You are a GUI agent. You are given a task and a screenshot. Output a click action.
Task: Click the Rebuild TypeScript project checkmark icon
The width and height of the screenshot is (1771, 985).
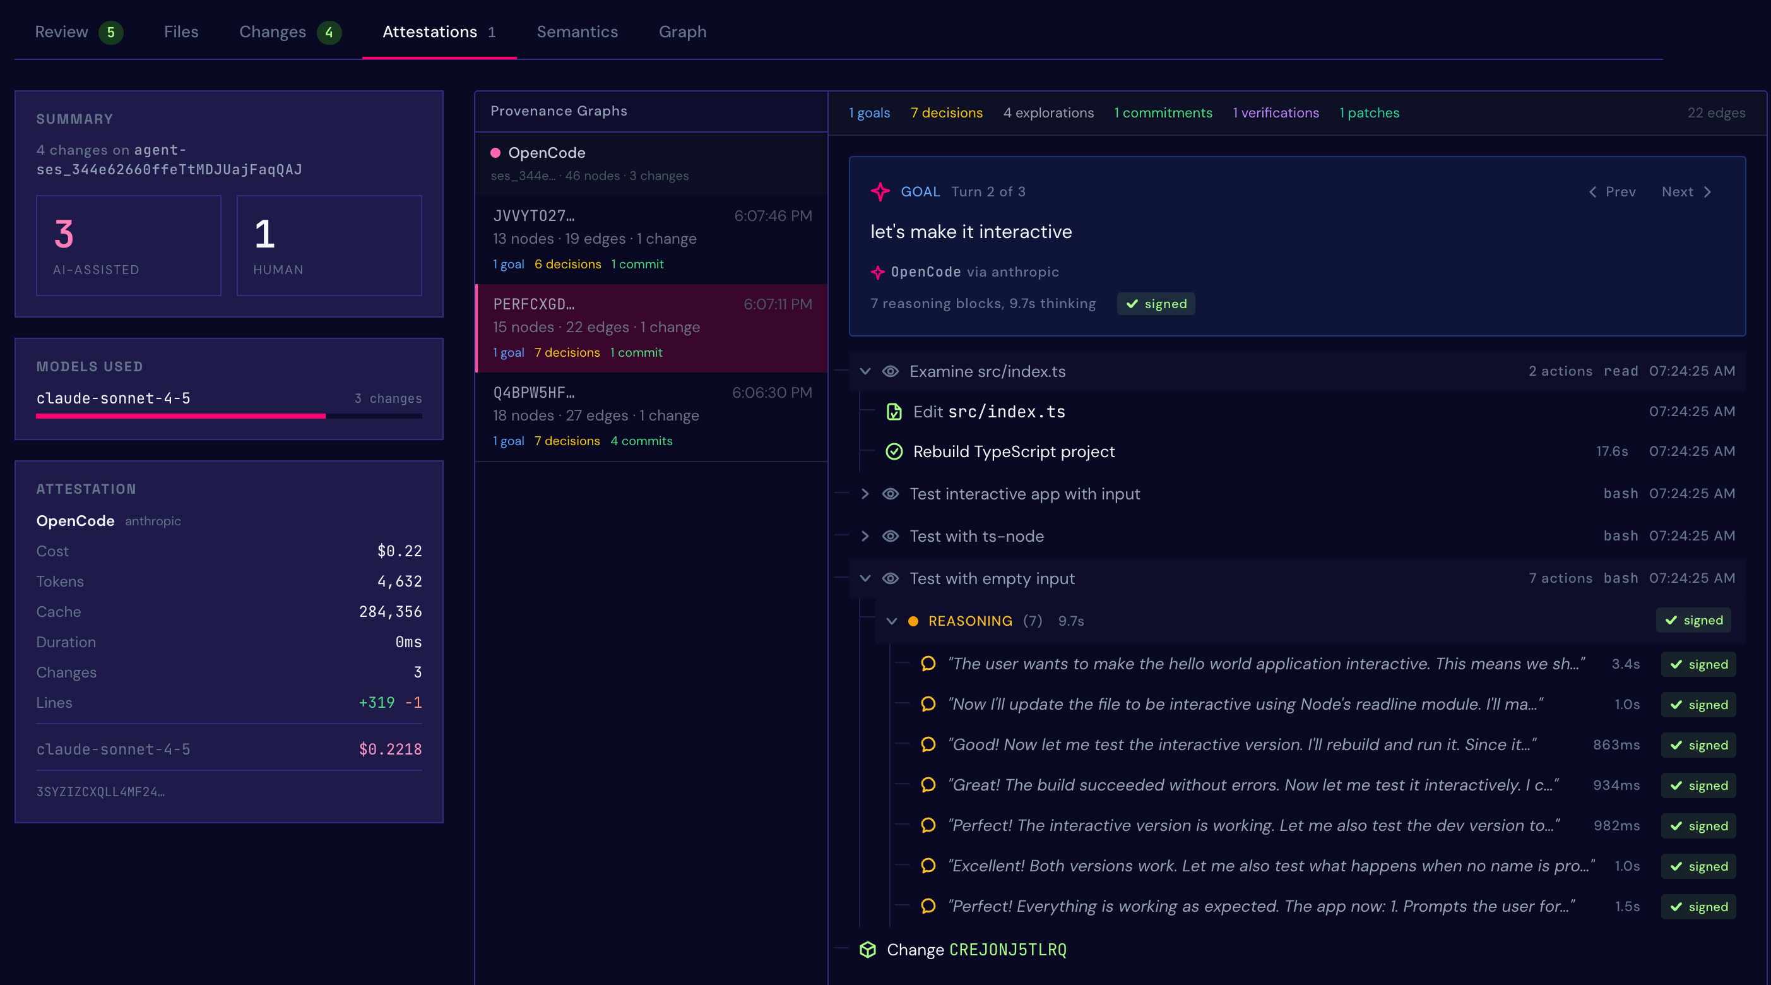[x=894, y=451]
